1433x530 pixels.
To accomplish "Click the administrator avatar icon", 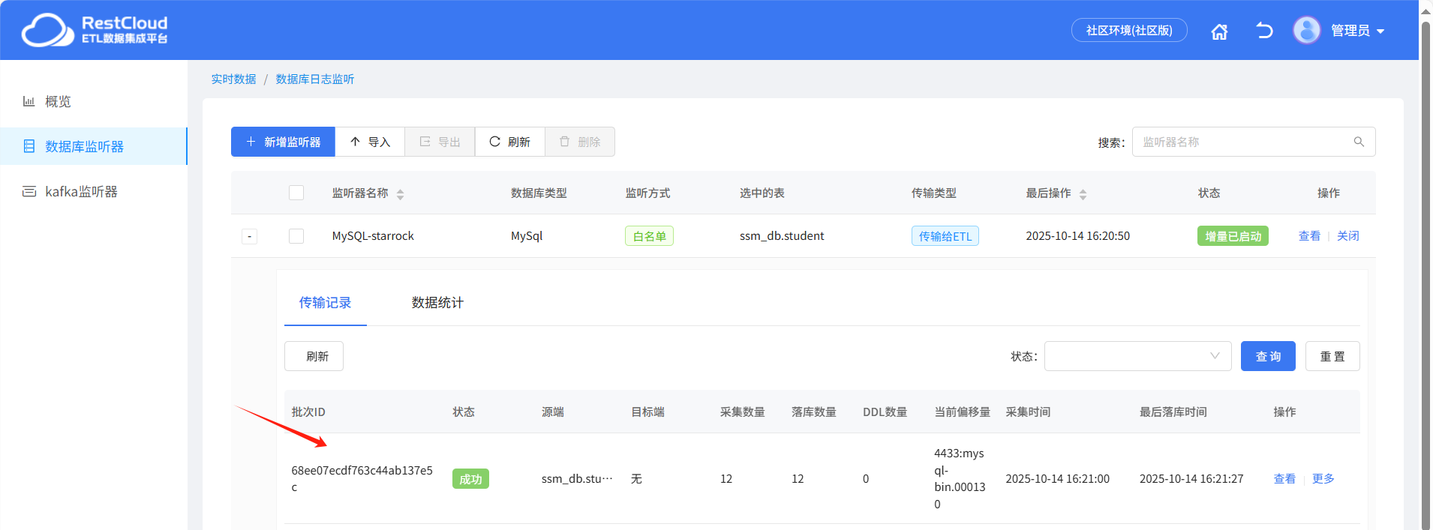I will click(x=1306, y=31).
